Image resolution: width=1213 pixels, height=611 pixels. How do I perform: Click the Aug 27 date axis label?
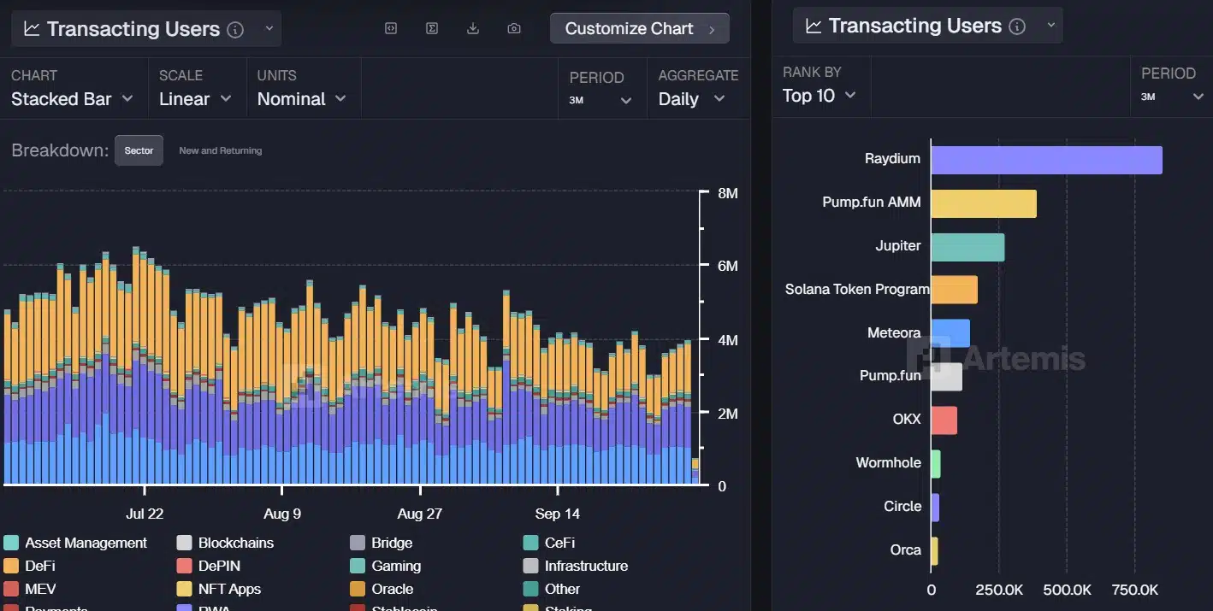[422, 514]
